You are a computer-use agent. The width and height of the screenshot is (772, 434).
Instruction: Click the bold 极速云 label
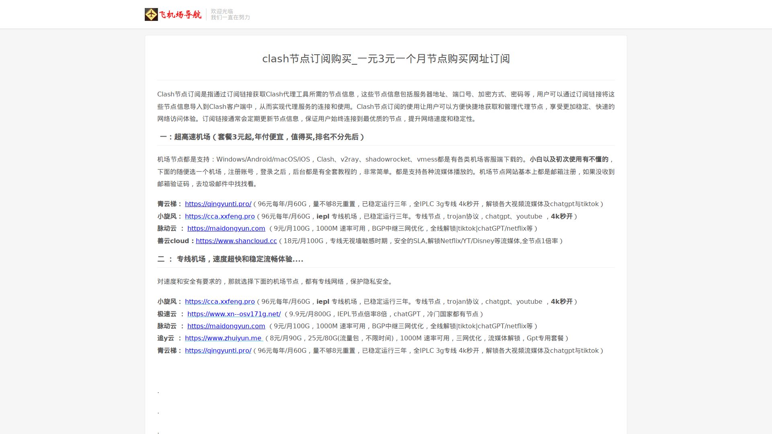167,314
